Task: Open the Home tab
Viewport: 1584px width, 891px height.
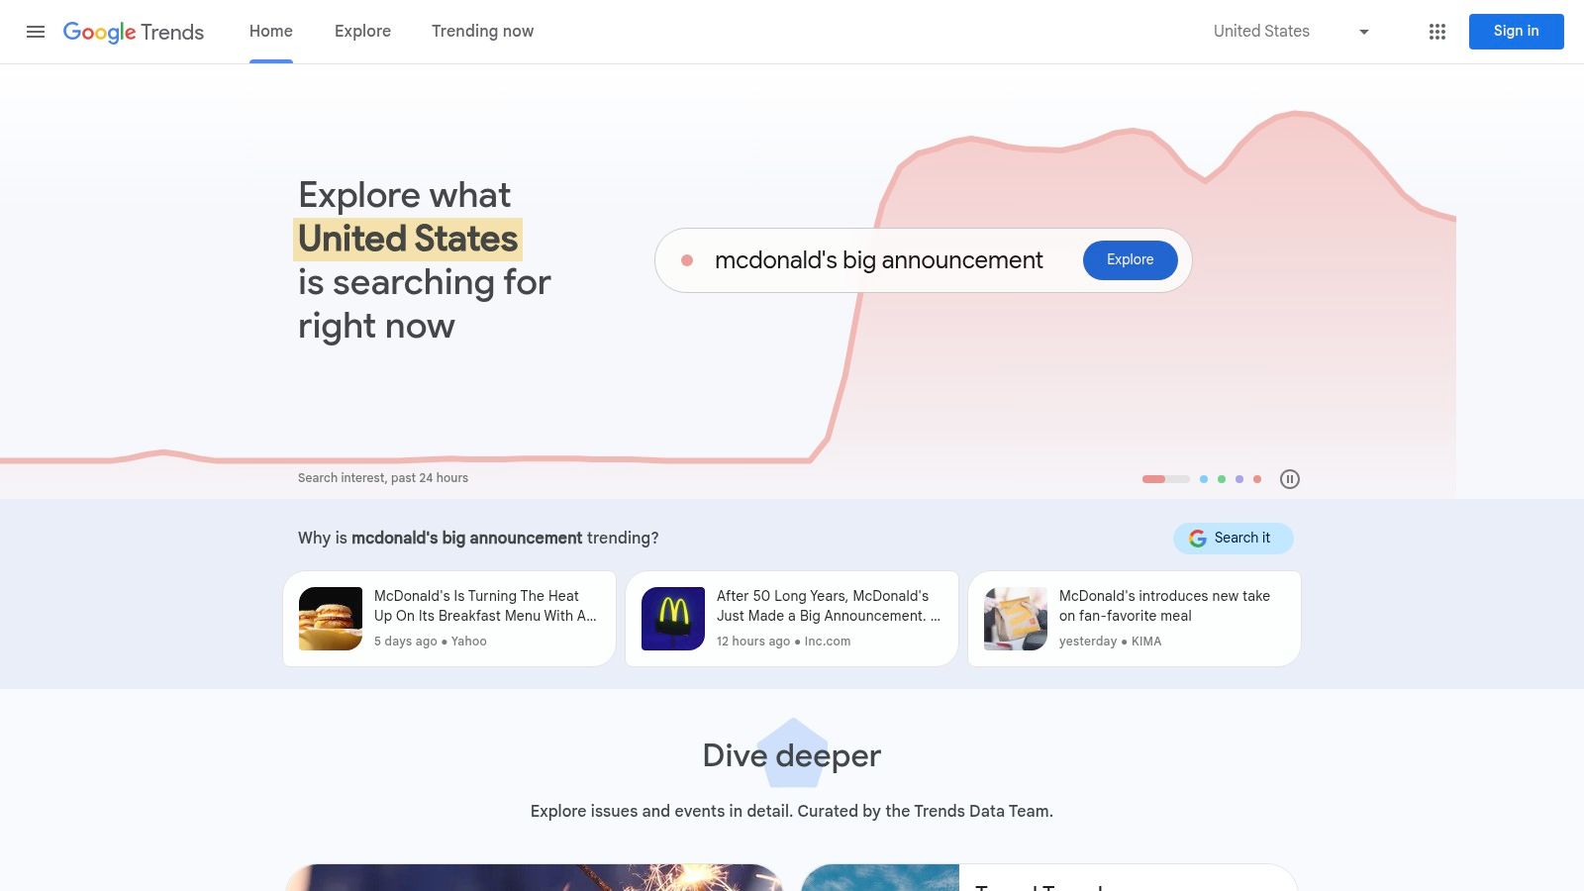Action: [x=271, y=32]
